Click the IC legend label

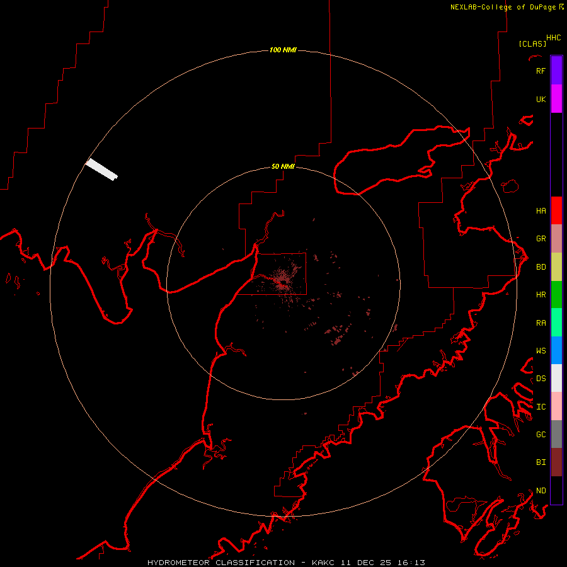[541, 407]
